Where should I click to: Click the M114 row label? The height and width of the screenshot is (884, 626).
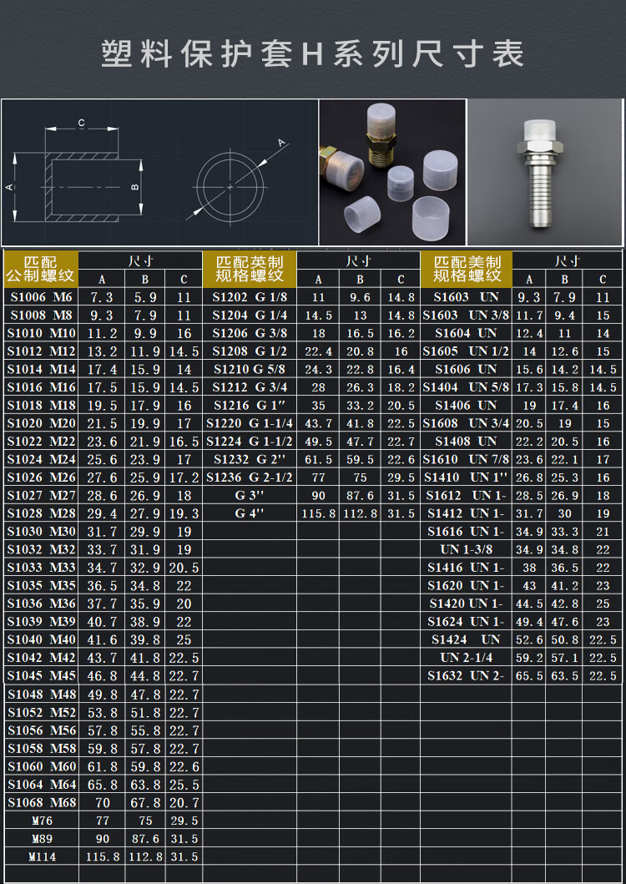tap(41, 856)
